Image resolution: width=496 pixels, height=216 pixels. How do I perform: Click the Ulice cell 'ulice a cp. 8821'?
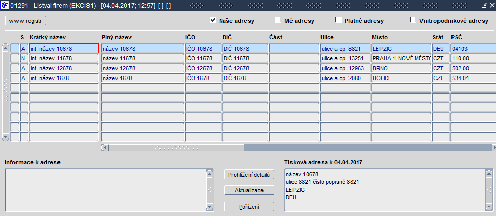(345, 49)
